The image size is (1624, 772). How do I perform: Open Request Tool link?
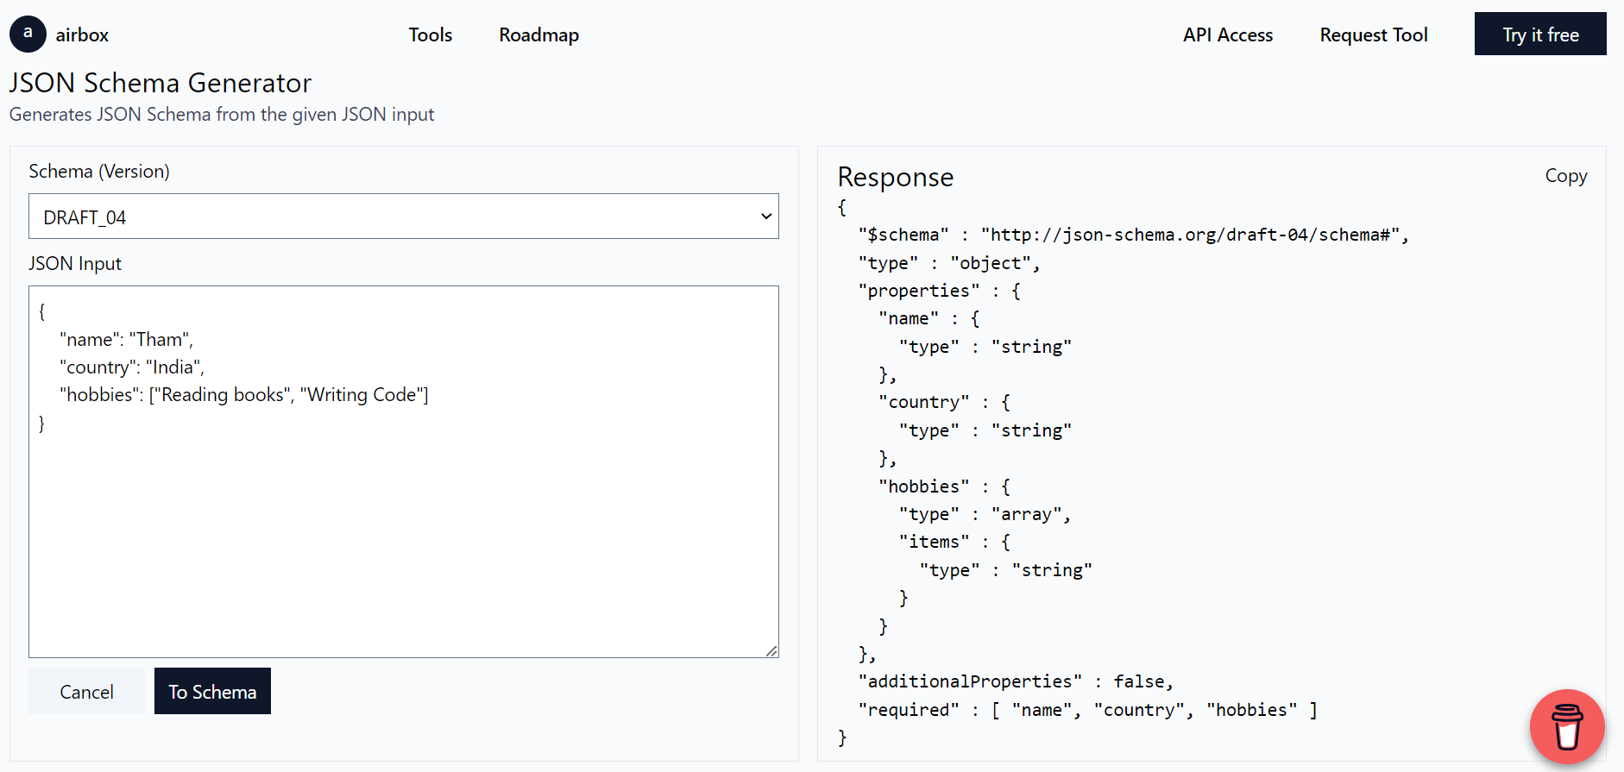click(1374, 35)
